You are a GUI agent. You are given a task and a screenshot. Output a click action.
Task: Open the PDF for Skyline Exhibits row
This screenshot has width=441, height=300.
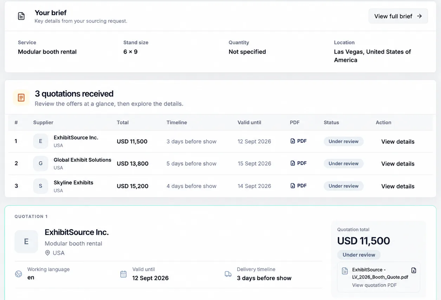tap(299, 185)
